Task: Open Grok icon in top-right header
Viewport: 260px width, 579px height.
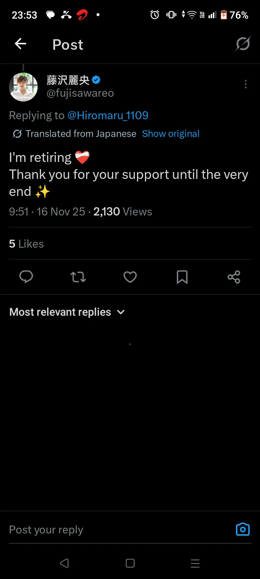Action: coord(243,44)
